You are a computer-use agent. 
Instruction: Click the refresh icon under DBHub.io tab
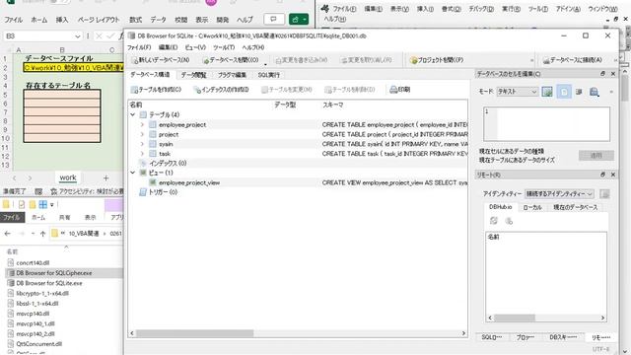pyautogui.click(x=494, y=221)
